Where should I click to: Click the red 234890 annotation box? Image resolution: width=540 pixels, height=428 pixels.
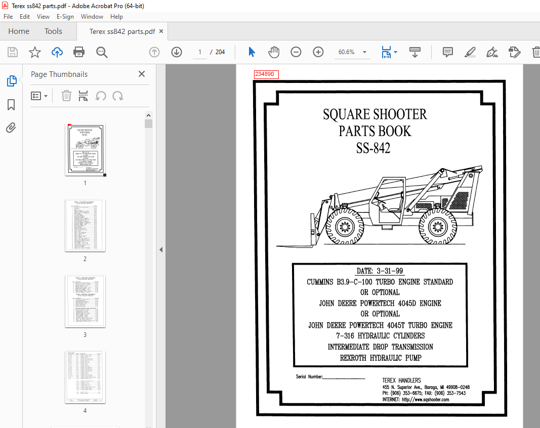coord(266,74)
